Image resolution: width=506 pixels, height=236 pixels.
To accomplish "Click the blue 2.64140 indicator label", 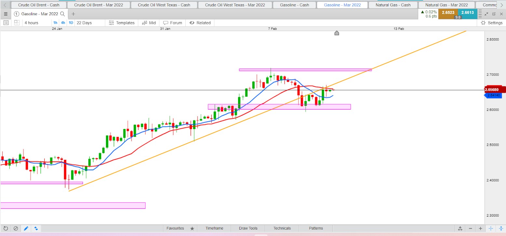I will pos(494,95).
